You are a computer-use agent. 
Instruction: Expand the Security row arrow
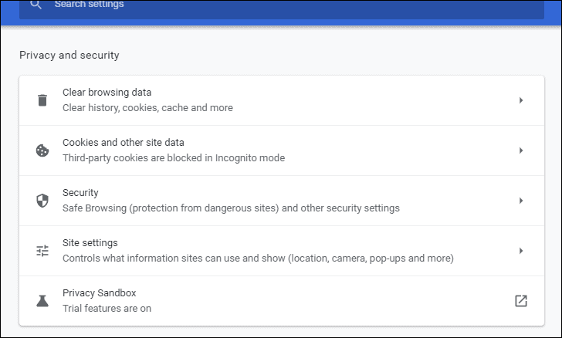coord(521,201)
